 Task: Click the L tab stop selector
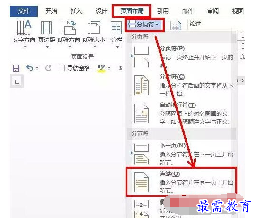[x=17, y=81]
